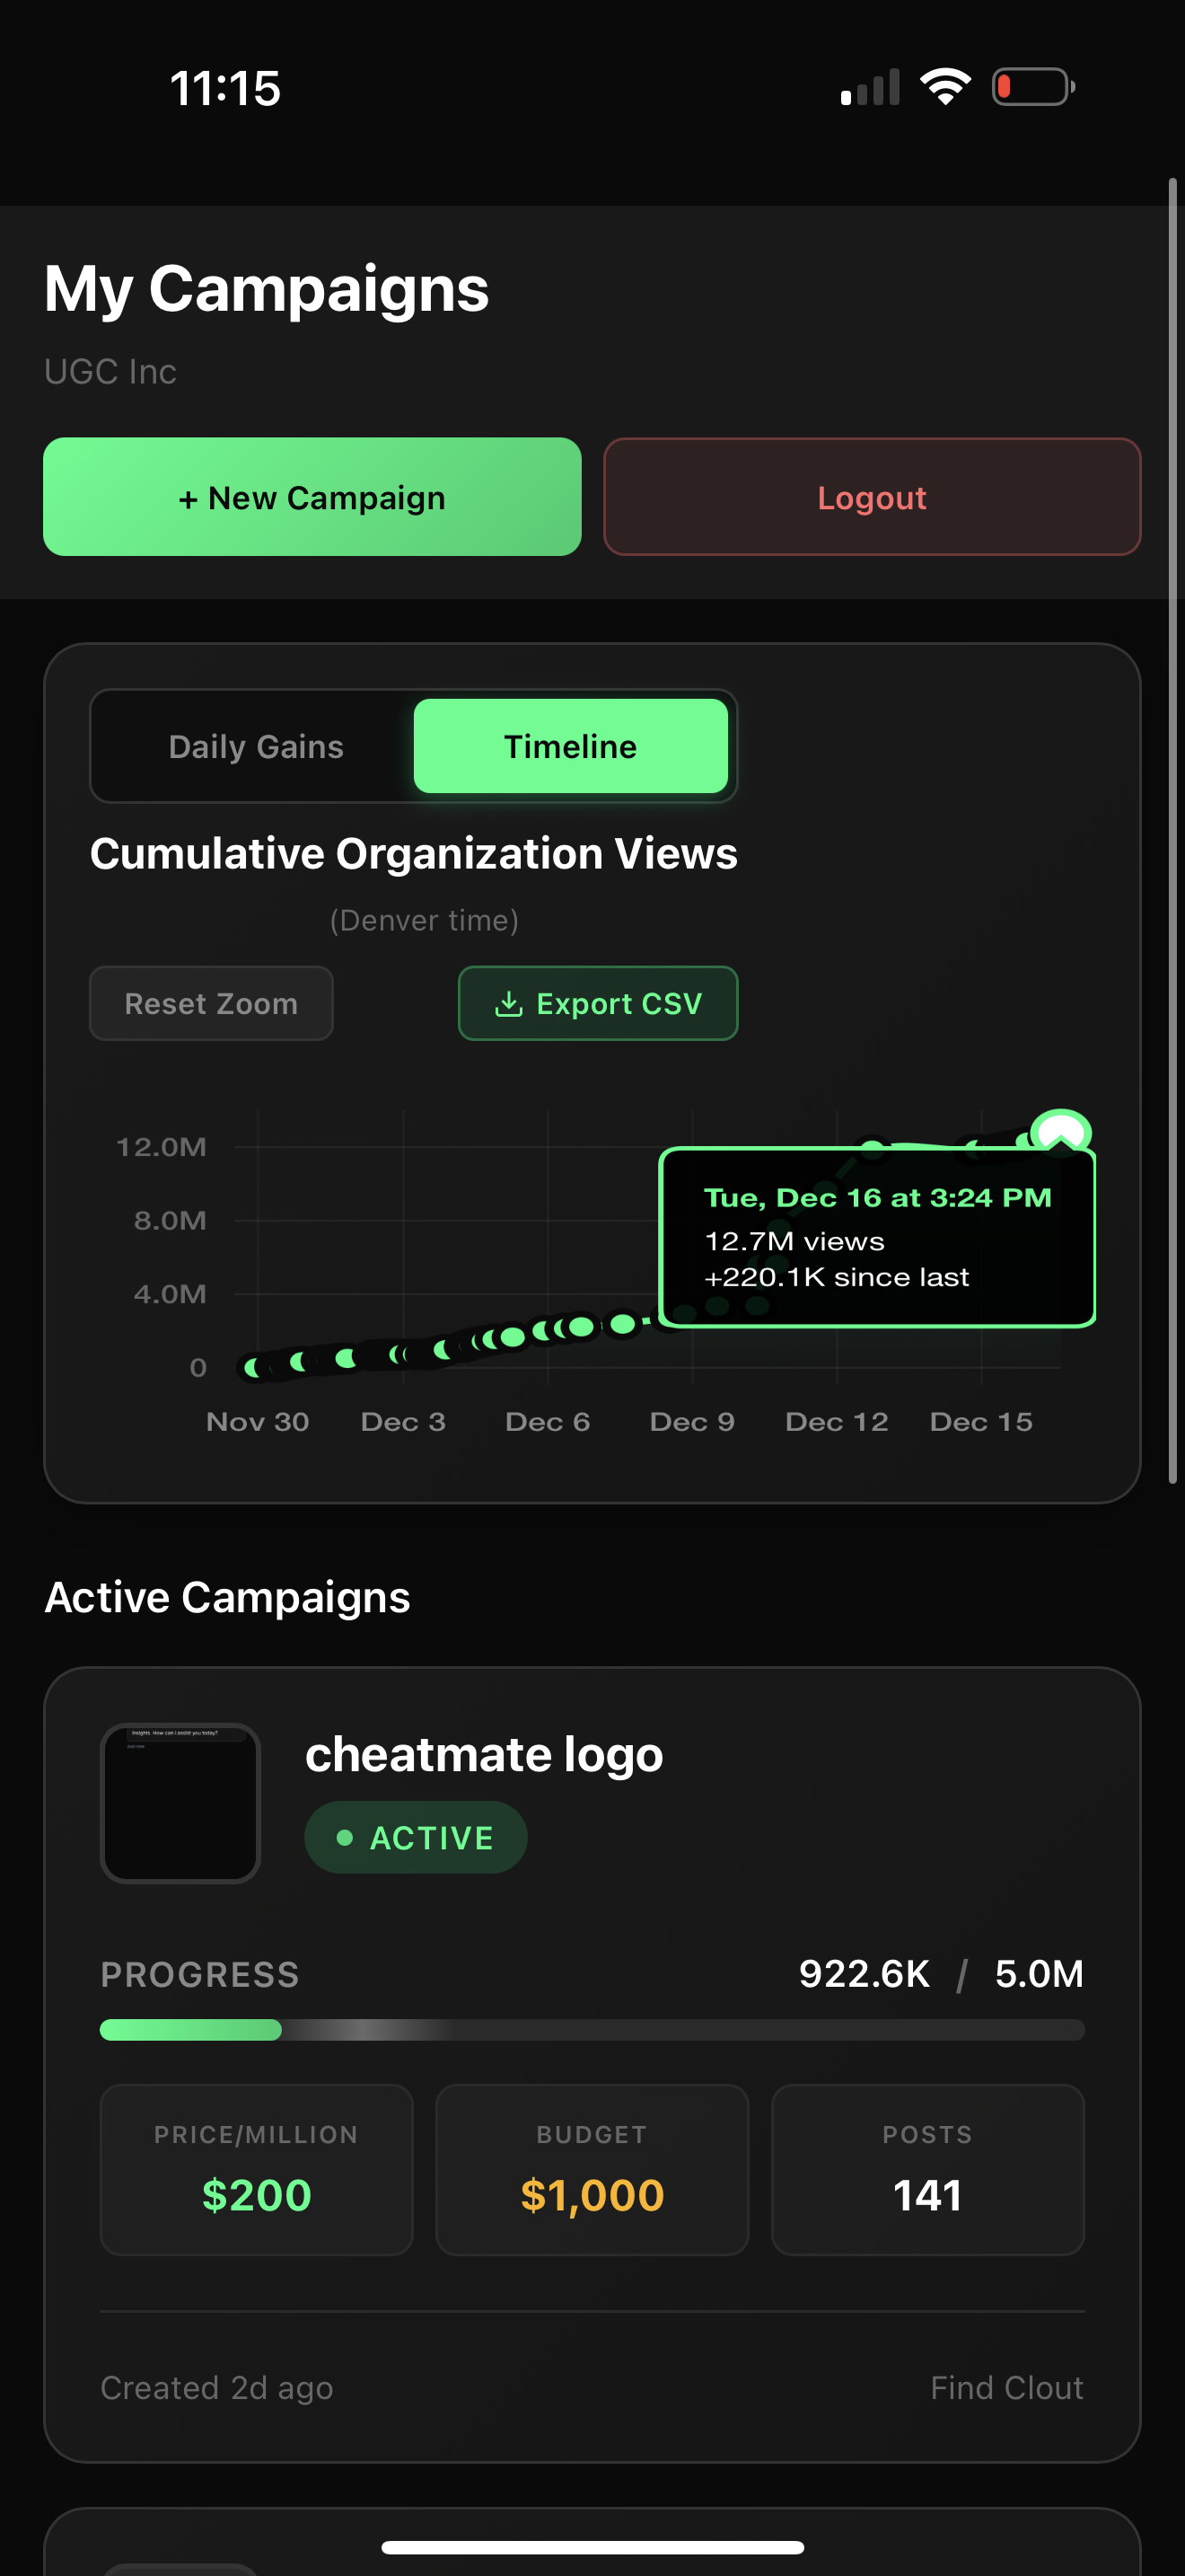Click the Logout button
This screenshot has height=2576, width=1185.
pos(872,497)
